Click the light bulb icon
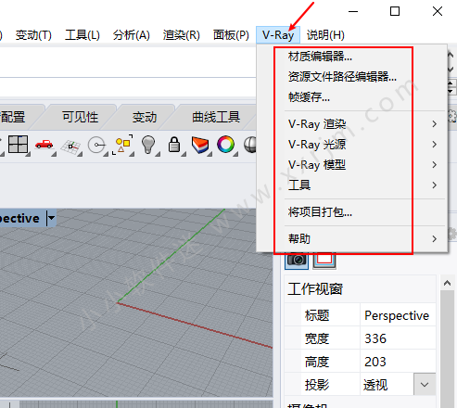The image size is (457, 408). 148,145
